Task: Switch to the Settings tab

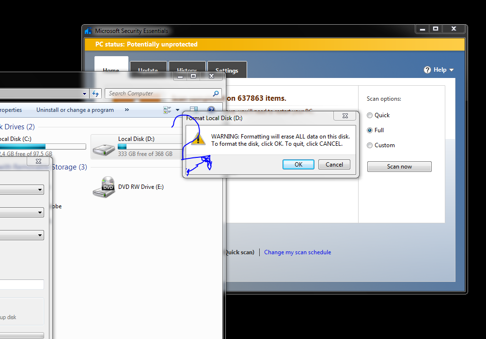Action: (227, 70)
